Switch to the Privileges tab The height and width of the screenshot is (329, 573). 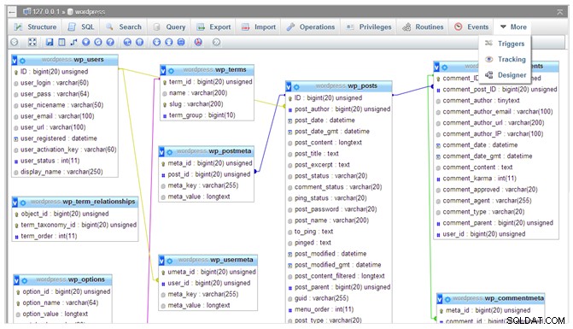tap(369, 27)
